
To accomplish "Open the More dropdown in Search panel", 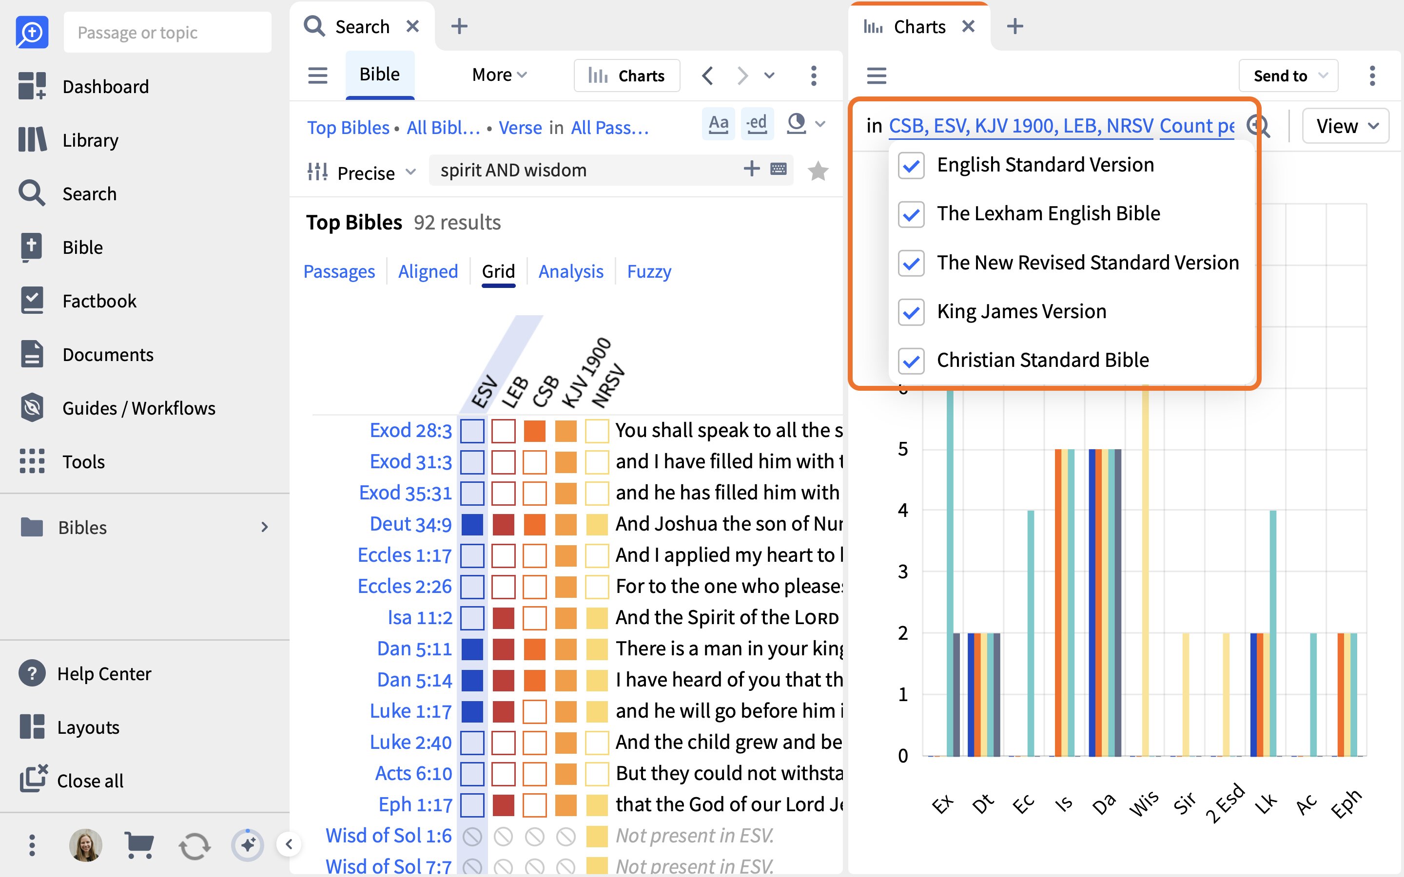I will [x=499, y=75].
